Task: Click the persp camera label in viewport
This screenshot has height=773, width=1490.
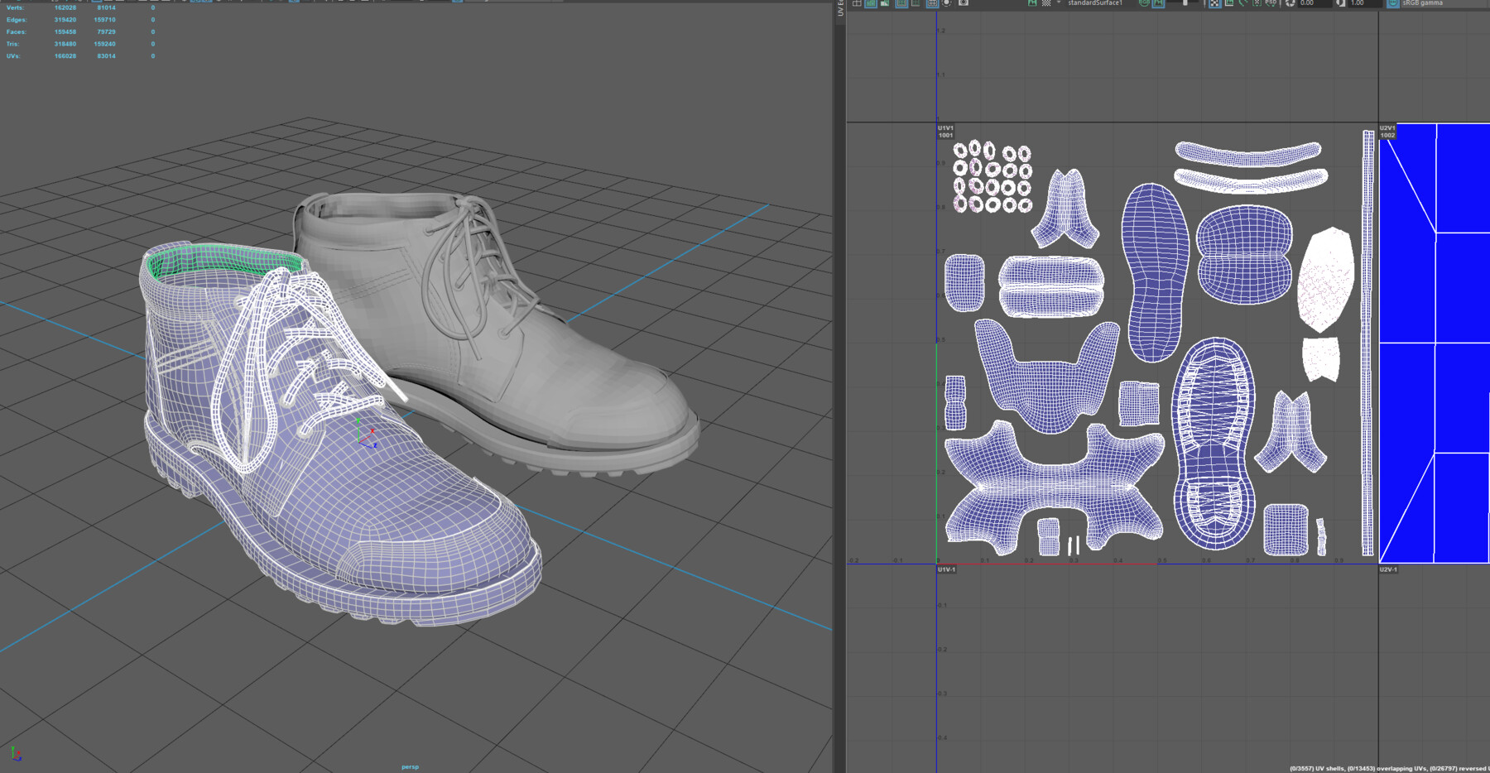Action: point(410,766)
